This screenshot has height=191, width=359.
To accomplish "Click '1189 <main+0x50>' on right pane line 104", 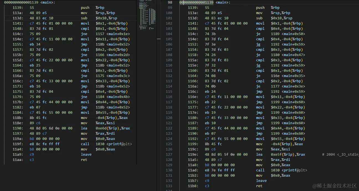I will coord(288,34).
